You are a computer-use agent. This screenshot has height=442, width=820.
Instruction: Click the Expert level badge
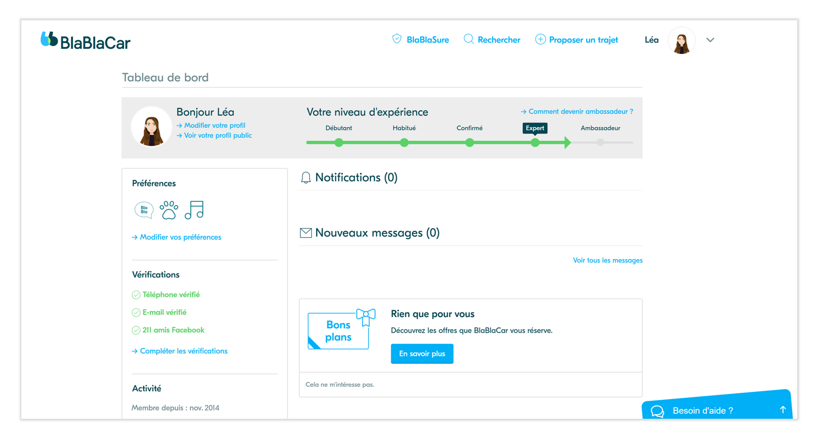click(x=535, y=128)
